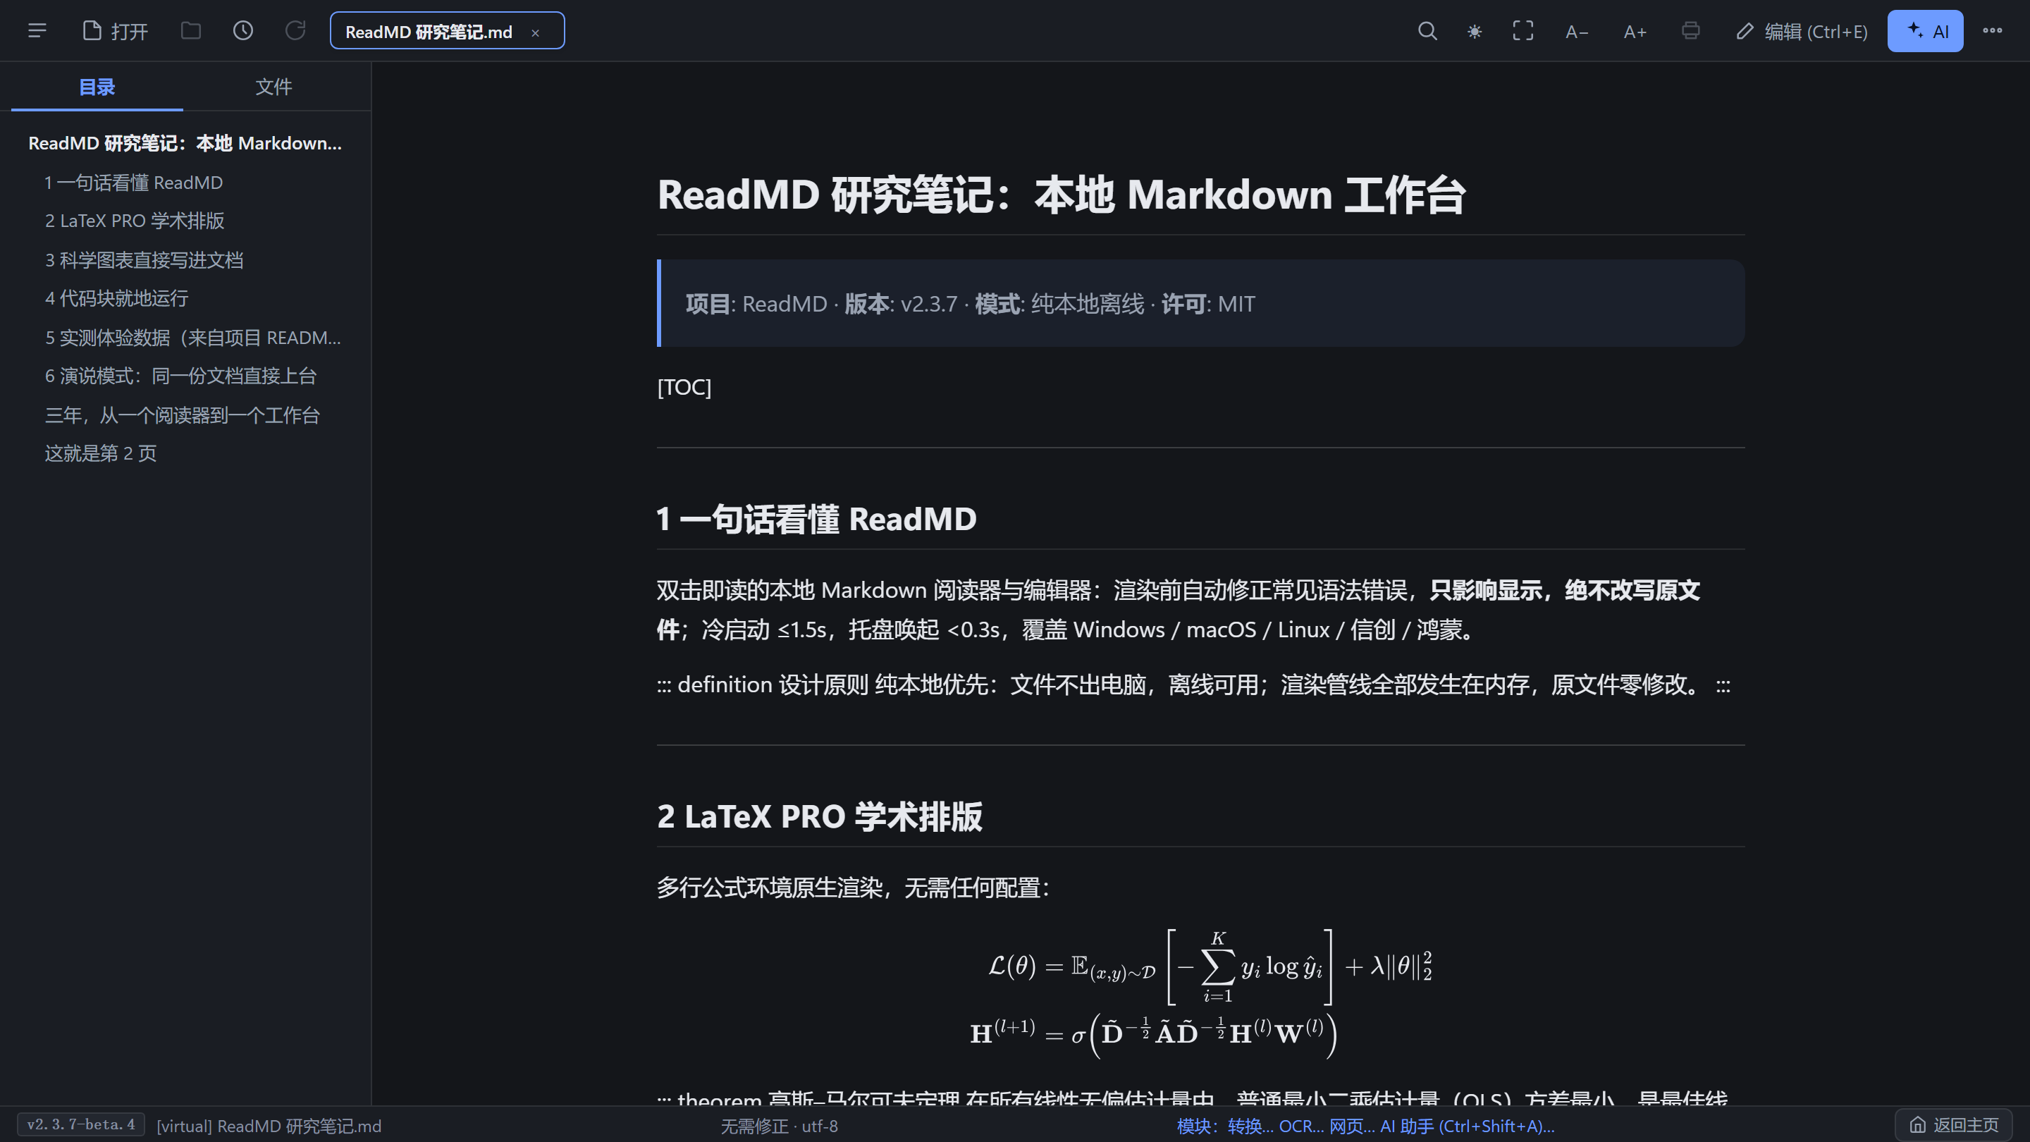Enter fullscreen with the frame icon
This screenshot has height=1142, width=2030.
tap(1522, 31)
